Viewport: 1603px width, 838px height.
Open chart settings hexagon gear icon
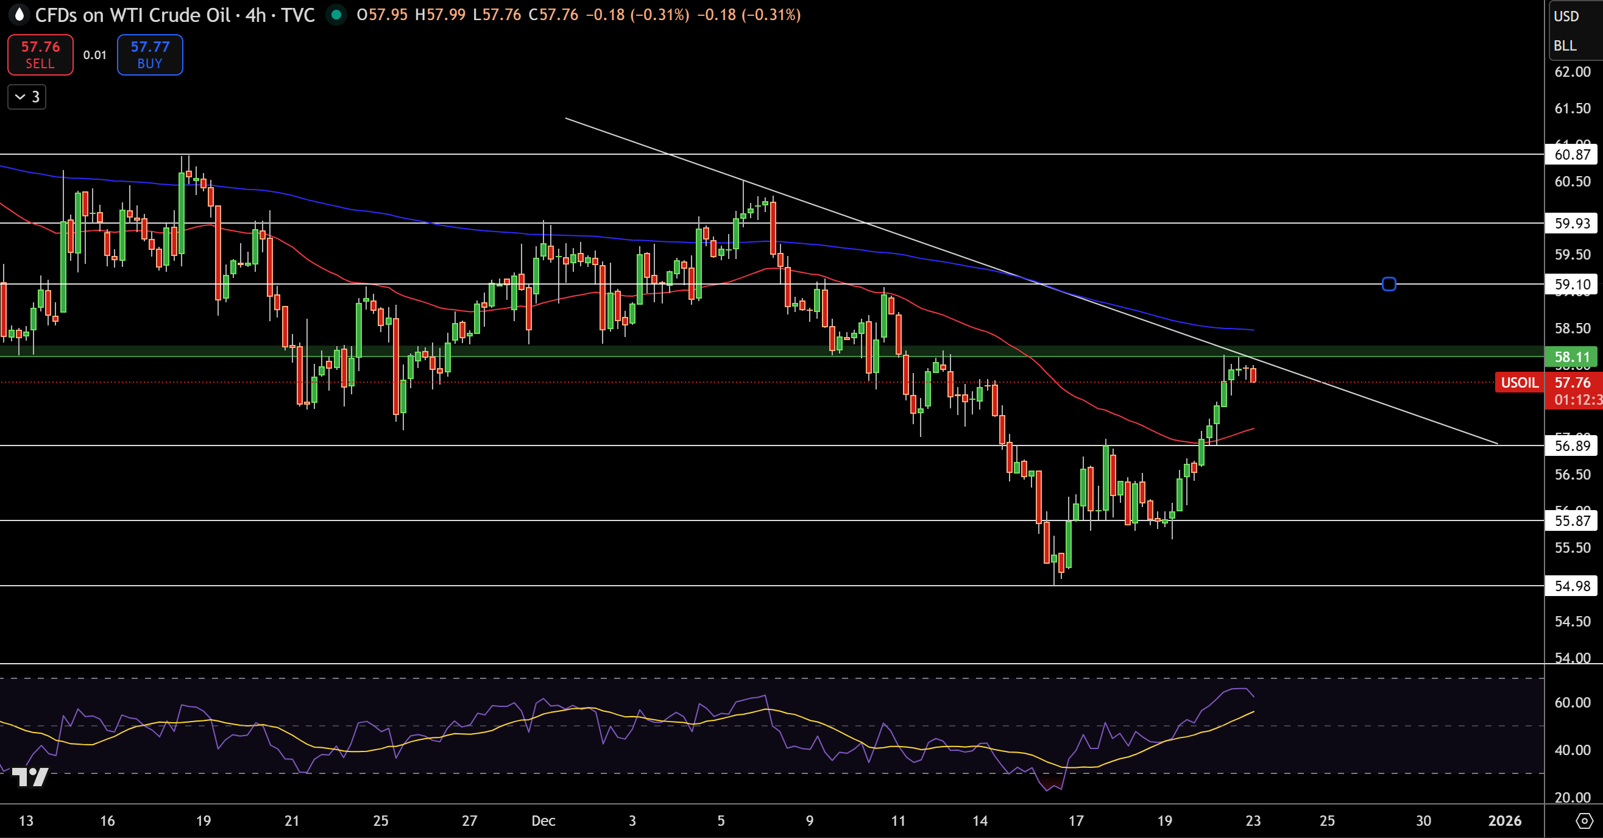[x=1584, y=821]
